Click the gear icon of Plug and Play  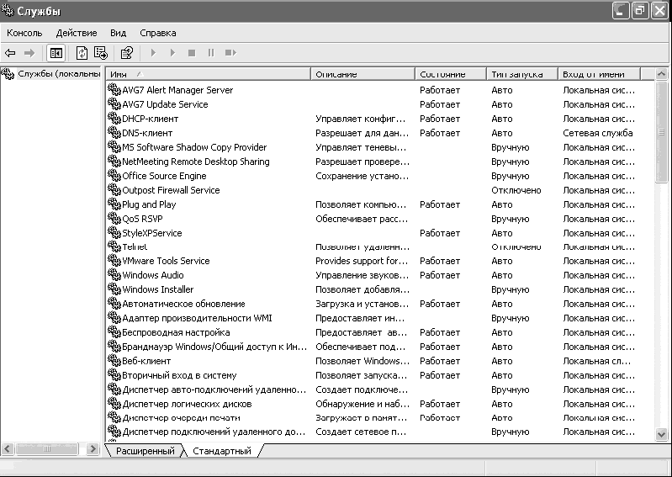click(114, 204)
